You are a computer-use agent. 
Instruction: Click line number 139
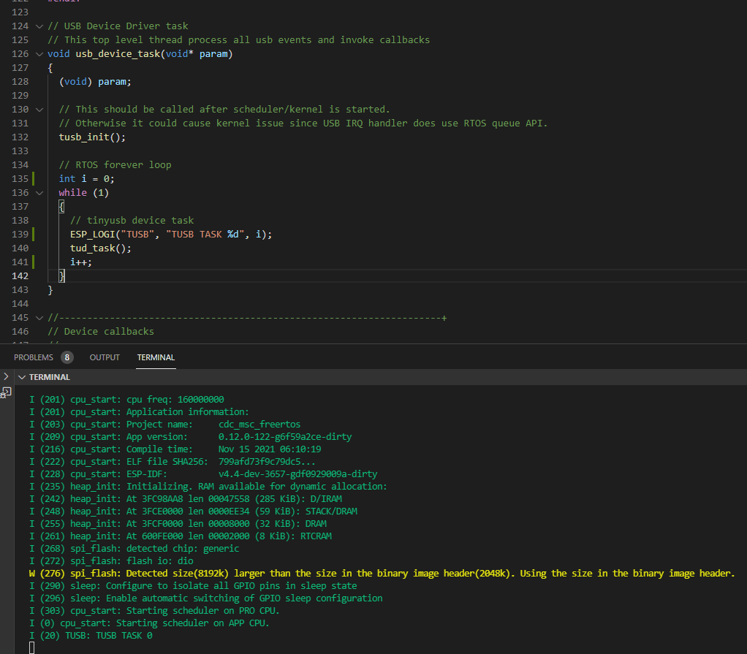click(x=20, y=235)
